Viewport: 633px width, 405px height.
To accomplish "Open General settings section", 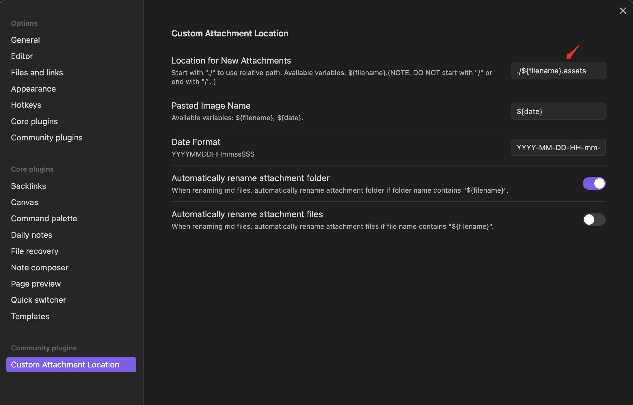I will [x=25, y=40].
